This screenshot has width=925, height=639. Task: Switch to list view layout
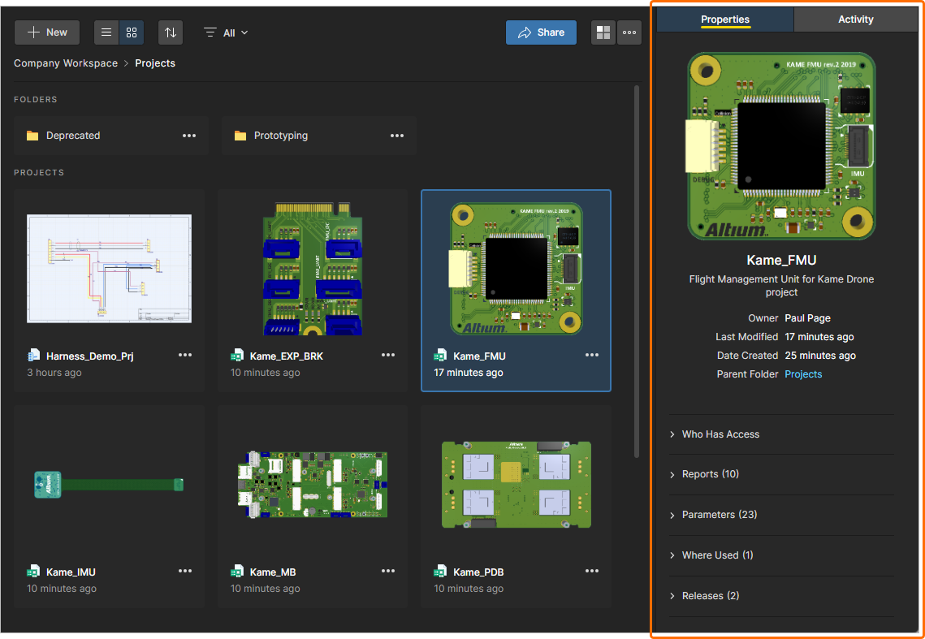[x=106, y=32]
